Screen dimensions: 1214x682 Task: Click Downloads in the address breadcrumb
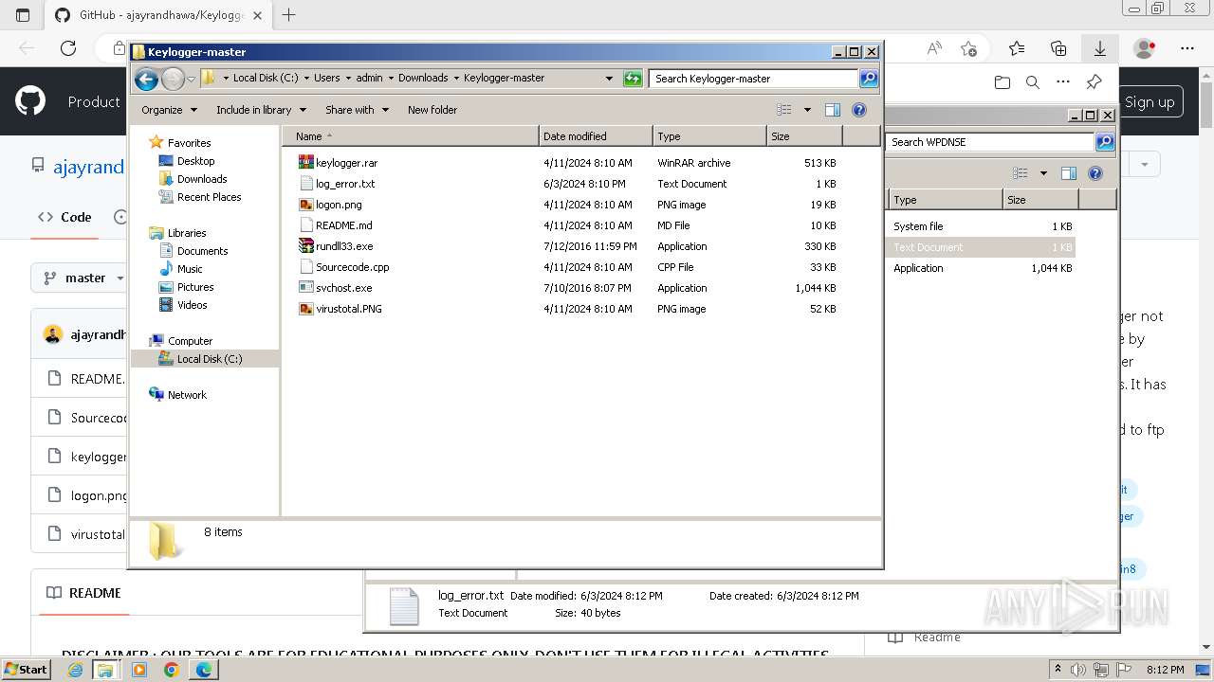pos(423,79)
